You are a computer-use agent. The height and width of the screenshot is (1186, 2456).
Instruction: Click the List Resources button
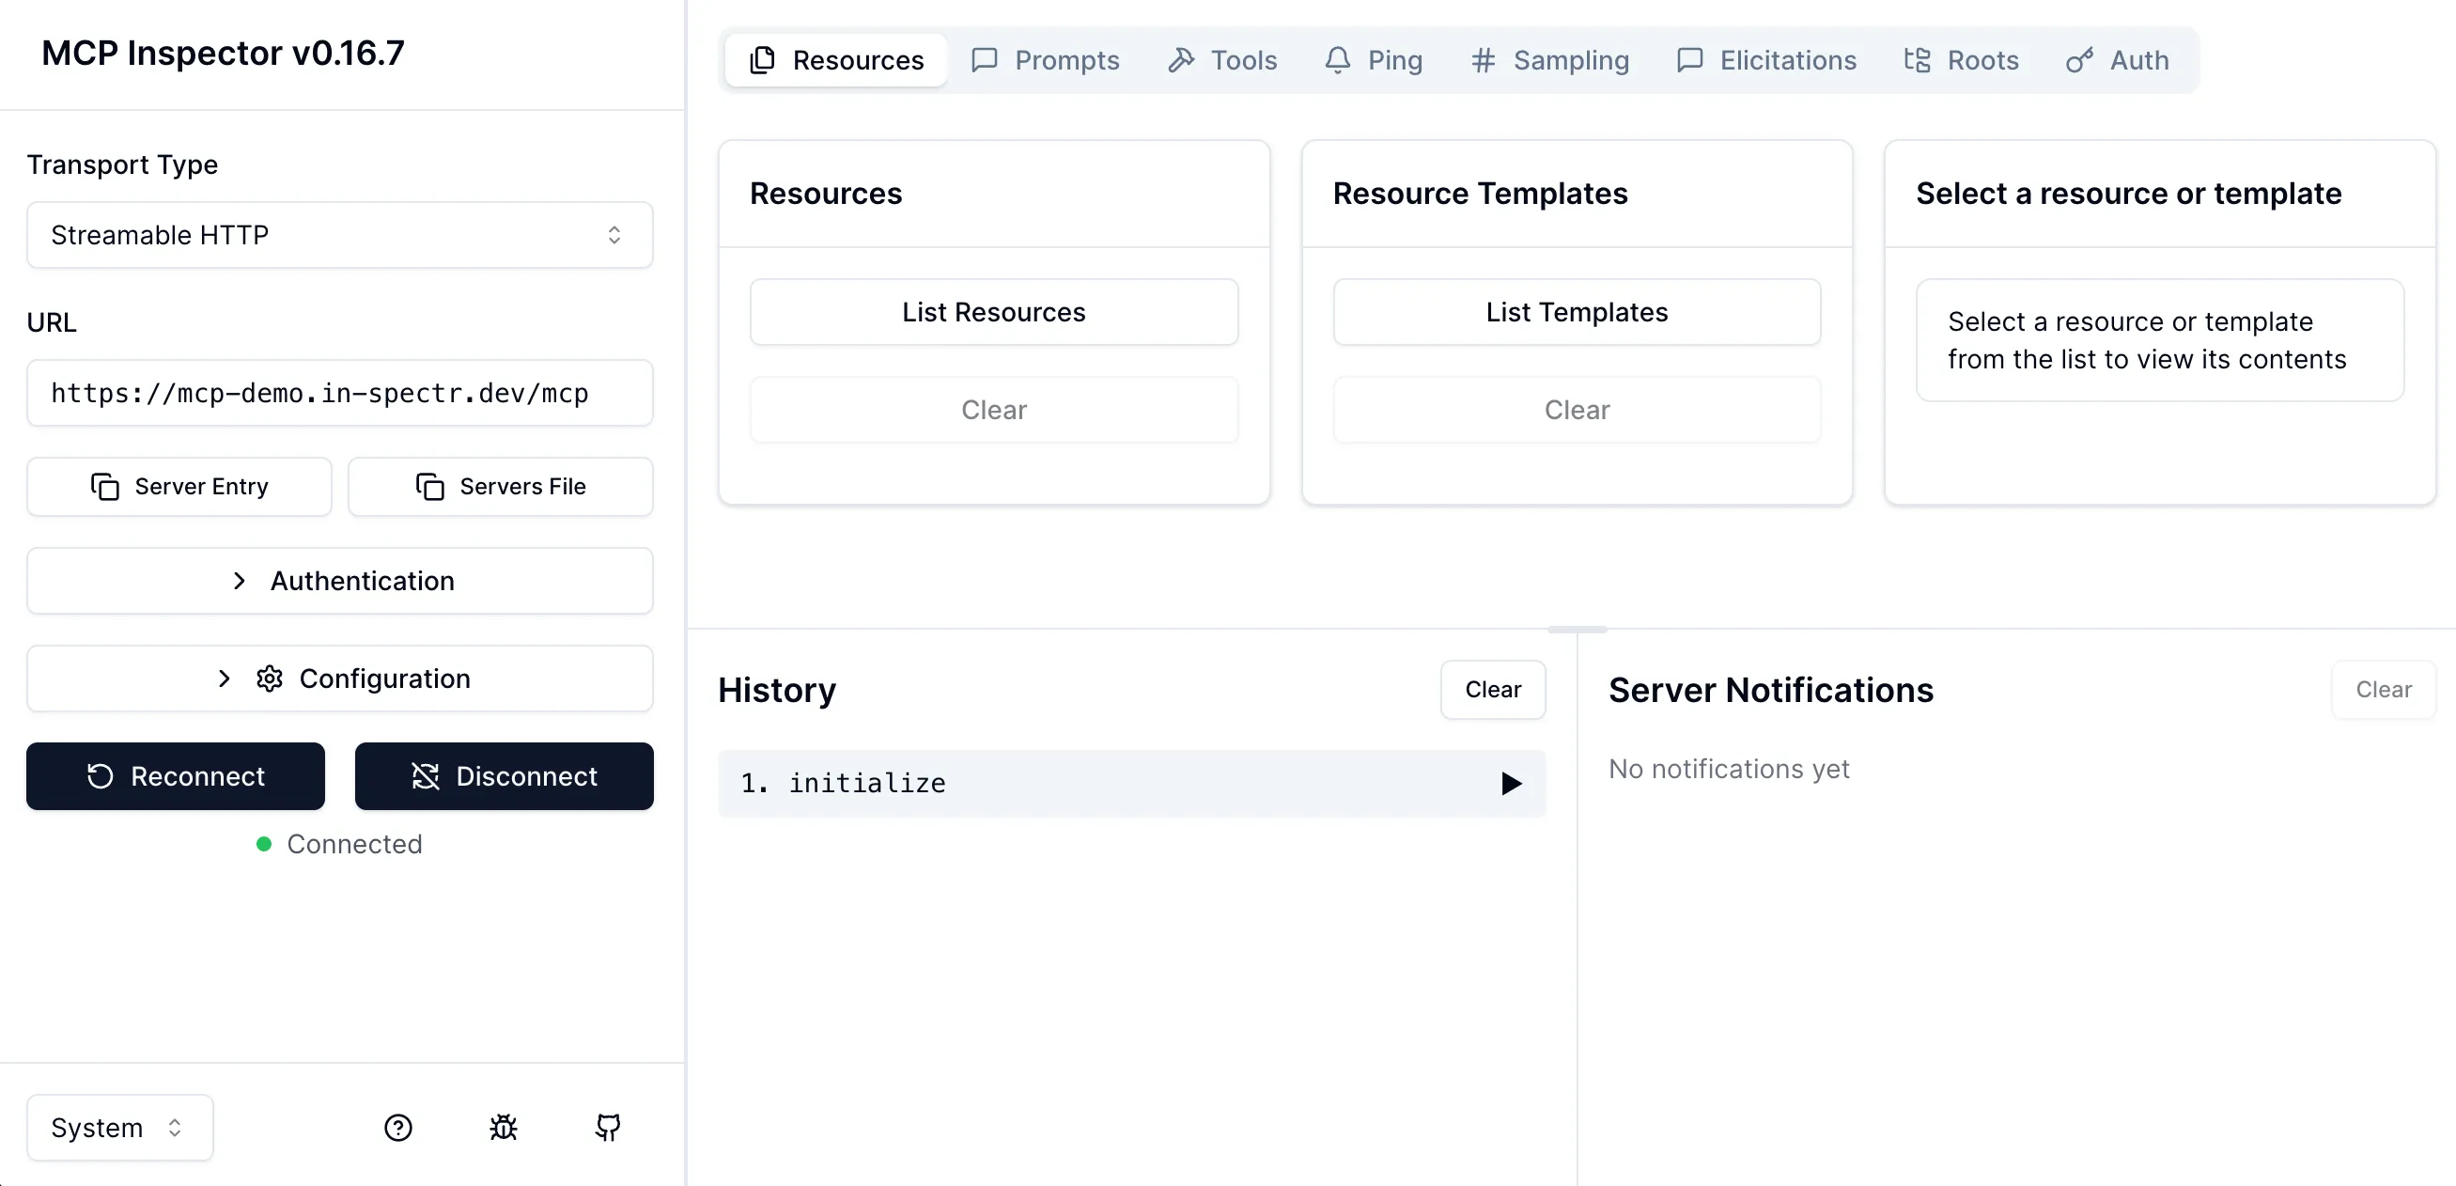993,312
